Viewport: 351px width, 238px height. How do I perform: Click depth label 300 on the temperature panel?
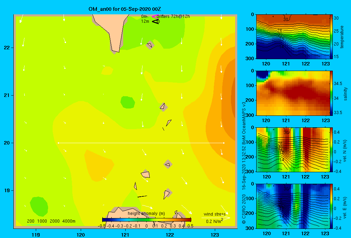point(251,58)
